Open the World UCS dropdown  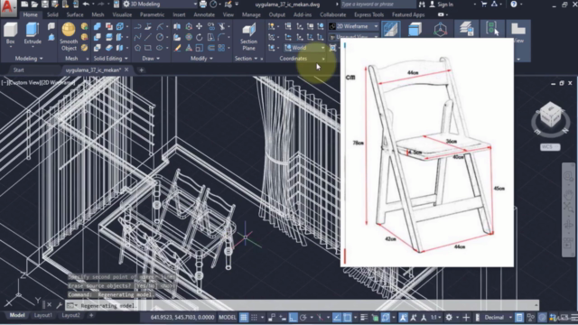[305, 48]
